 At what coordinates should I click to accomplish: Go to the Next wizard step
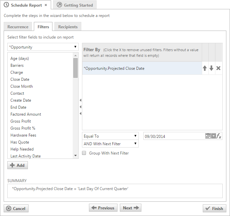(x=130, y=208)
